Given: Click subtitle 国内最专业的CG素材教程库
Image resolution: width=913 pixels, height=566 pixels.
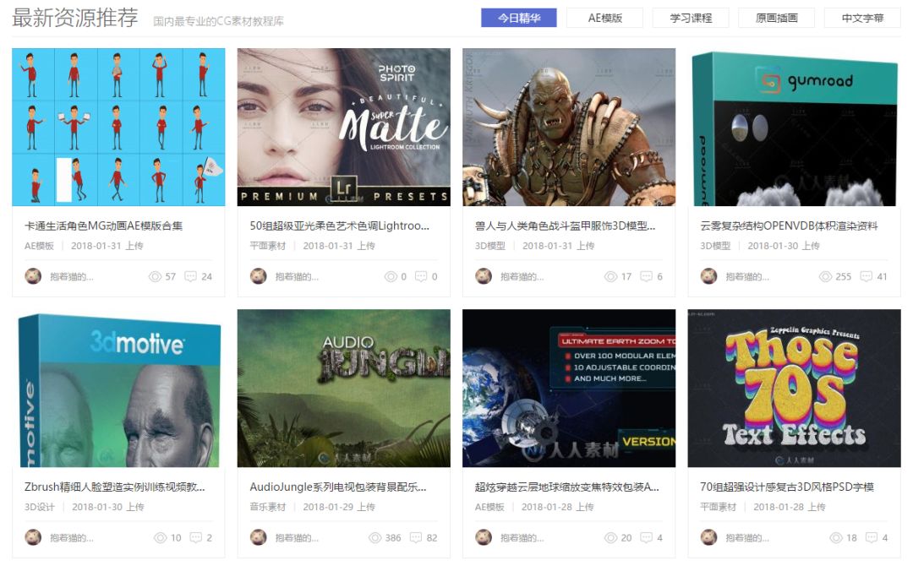Looking at the screenshot, I should [218, 21].
